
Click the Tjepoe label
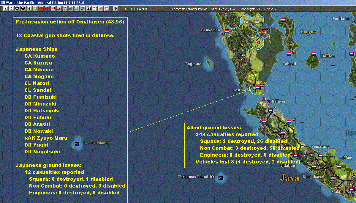point(346,158)
